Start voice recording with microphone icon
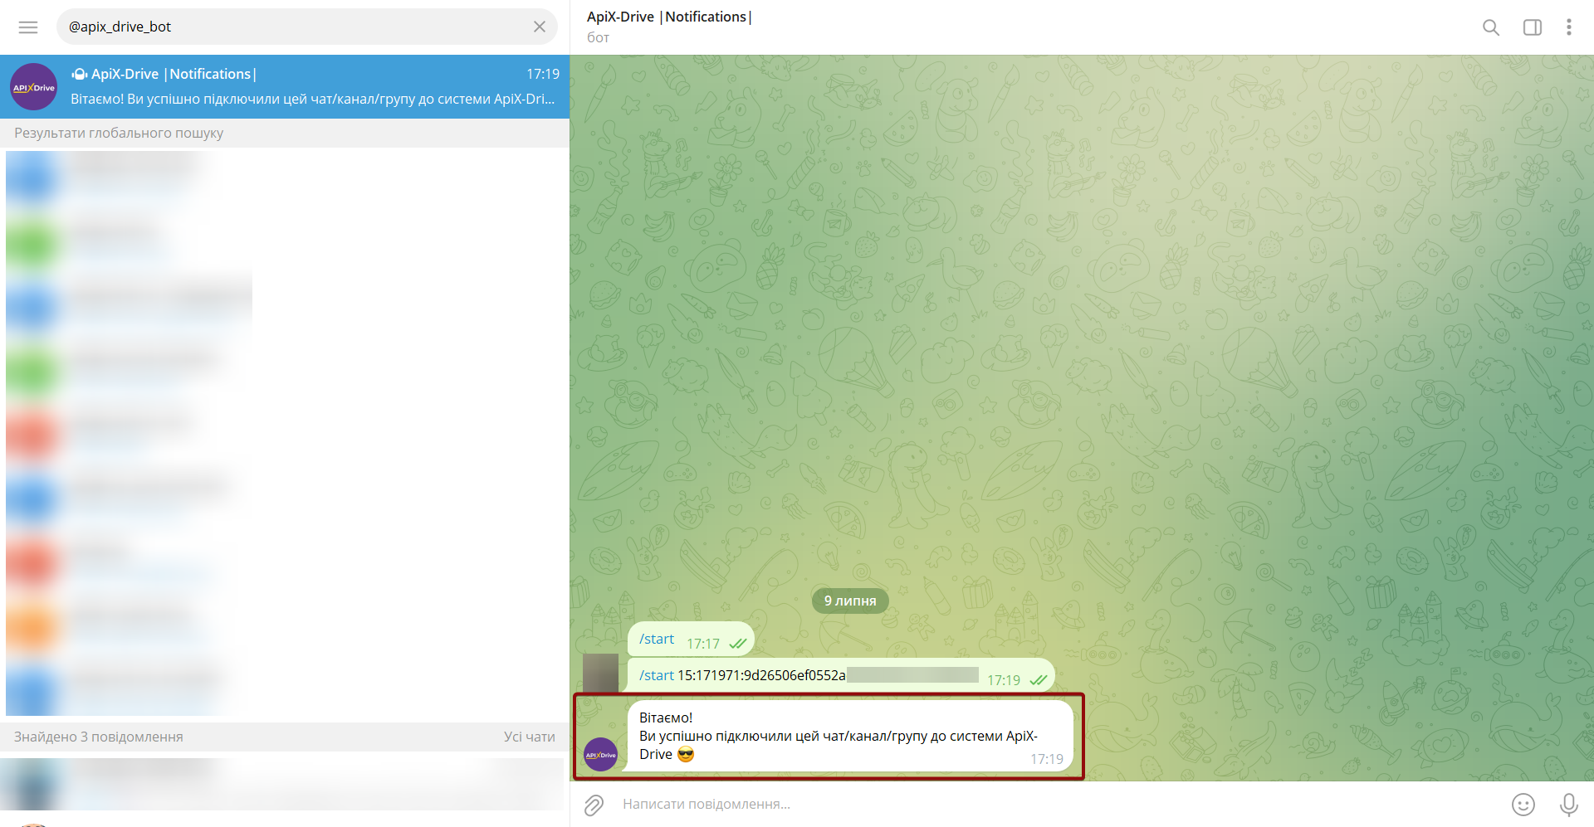The height and width of the screenshot is (827, 1594). pos(1569,805)
